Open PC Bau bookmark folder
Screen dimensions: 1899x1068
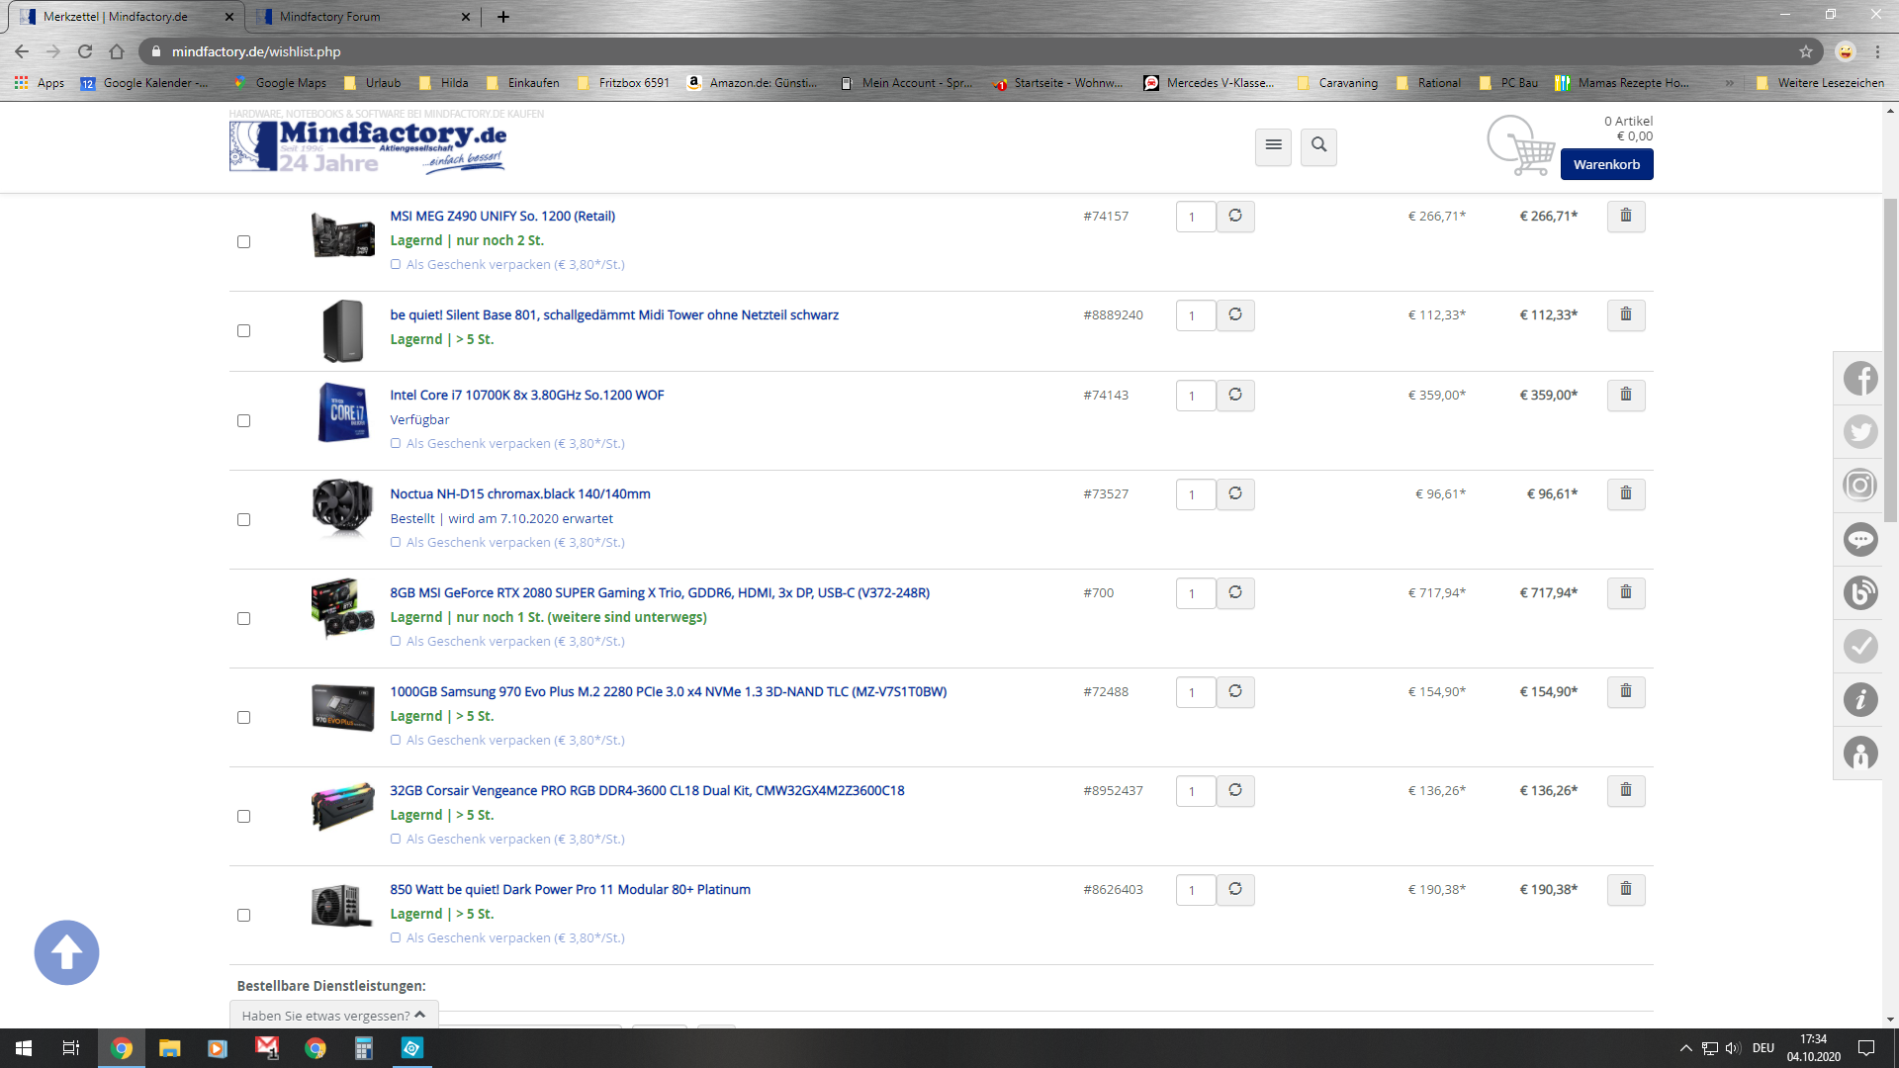[1508, 83]
